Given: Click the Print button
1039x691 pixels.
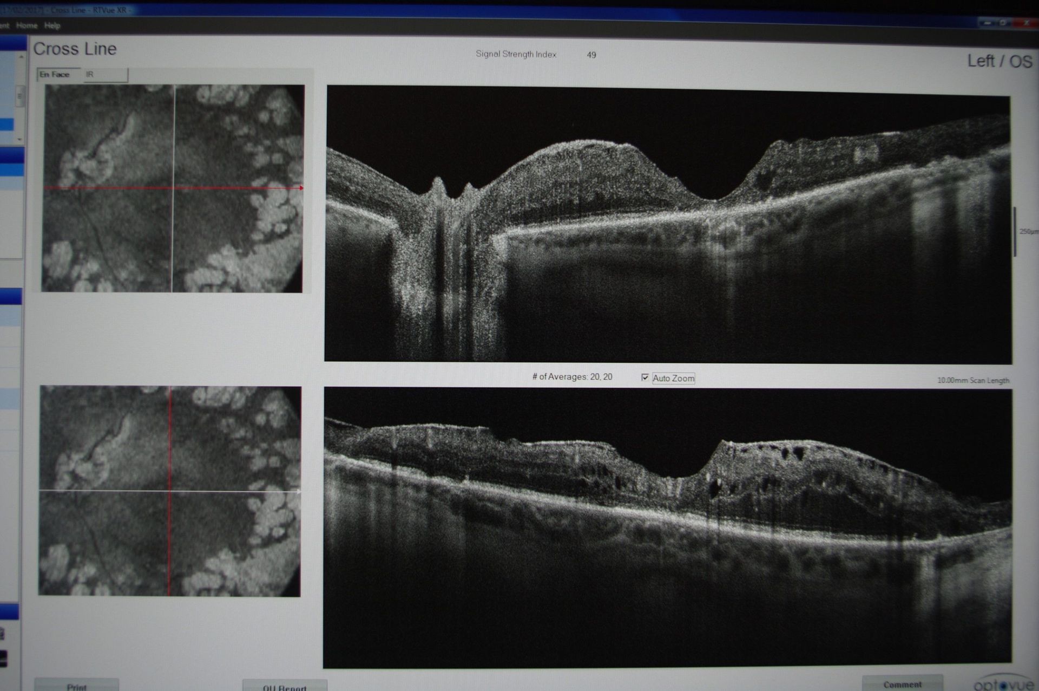Looking at the screenshot, I should pos(76,686).
